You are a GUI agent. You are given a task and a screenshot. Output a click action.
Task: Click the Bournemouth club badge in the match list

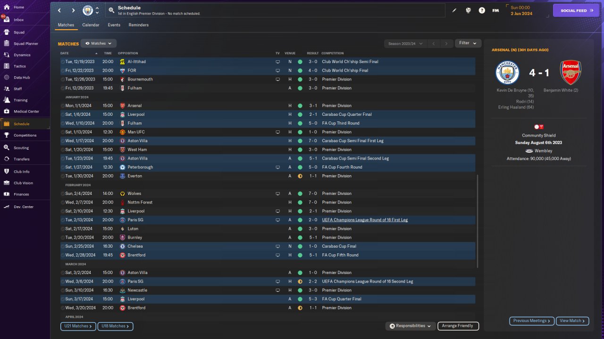point(122,79)
